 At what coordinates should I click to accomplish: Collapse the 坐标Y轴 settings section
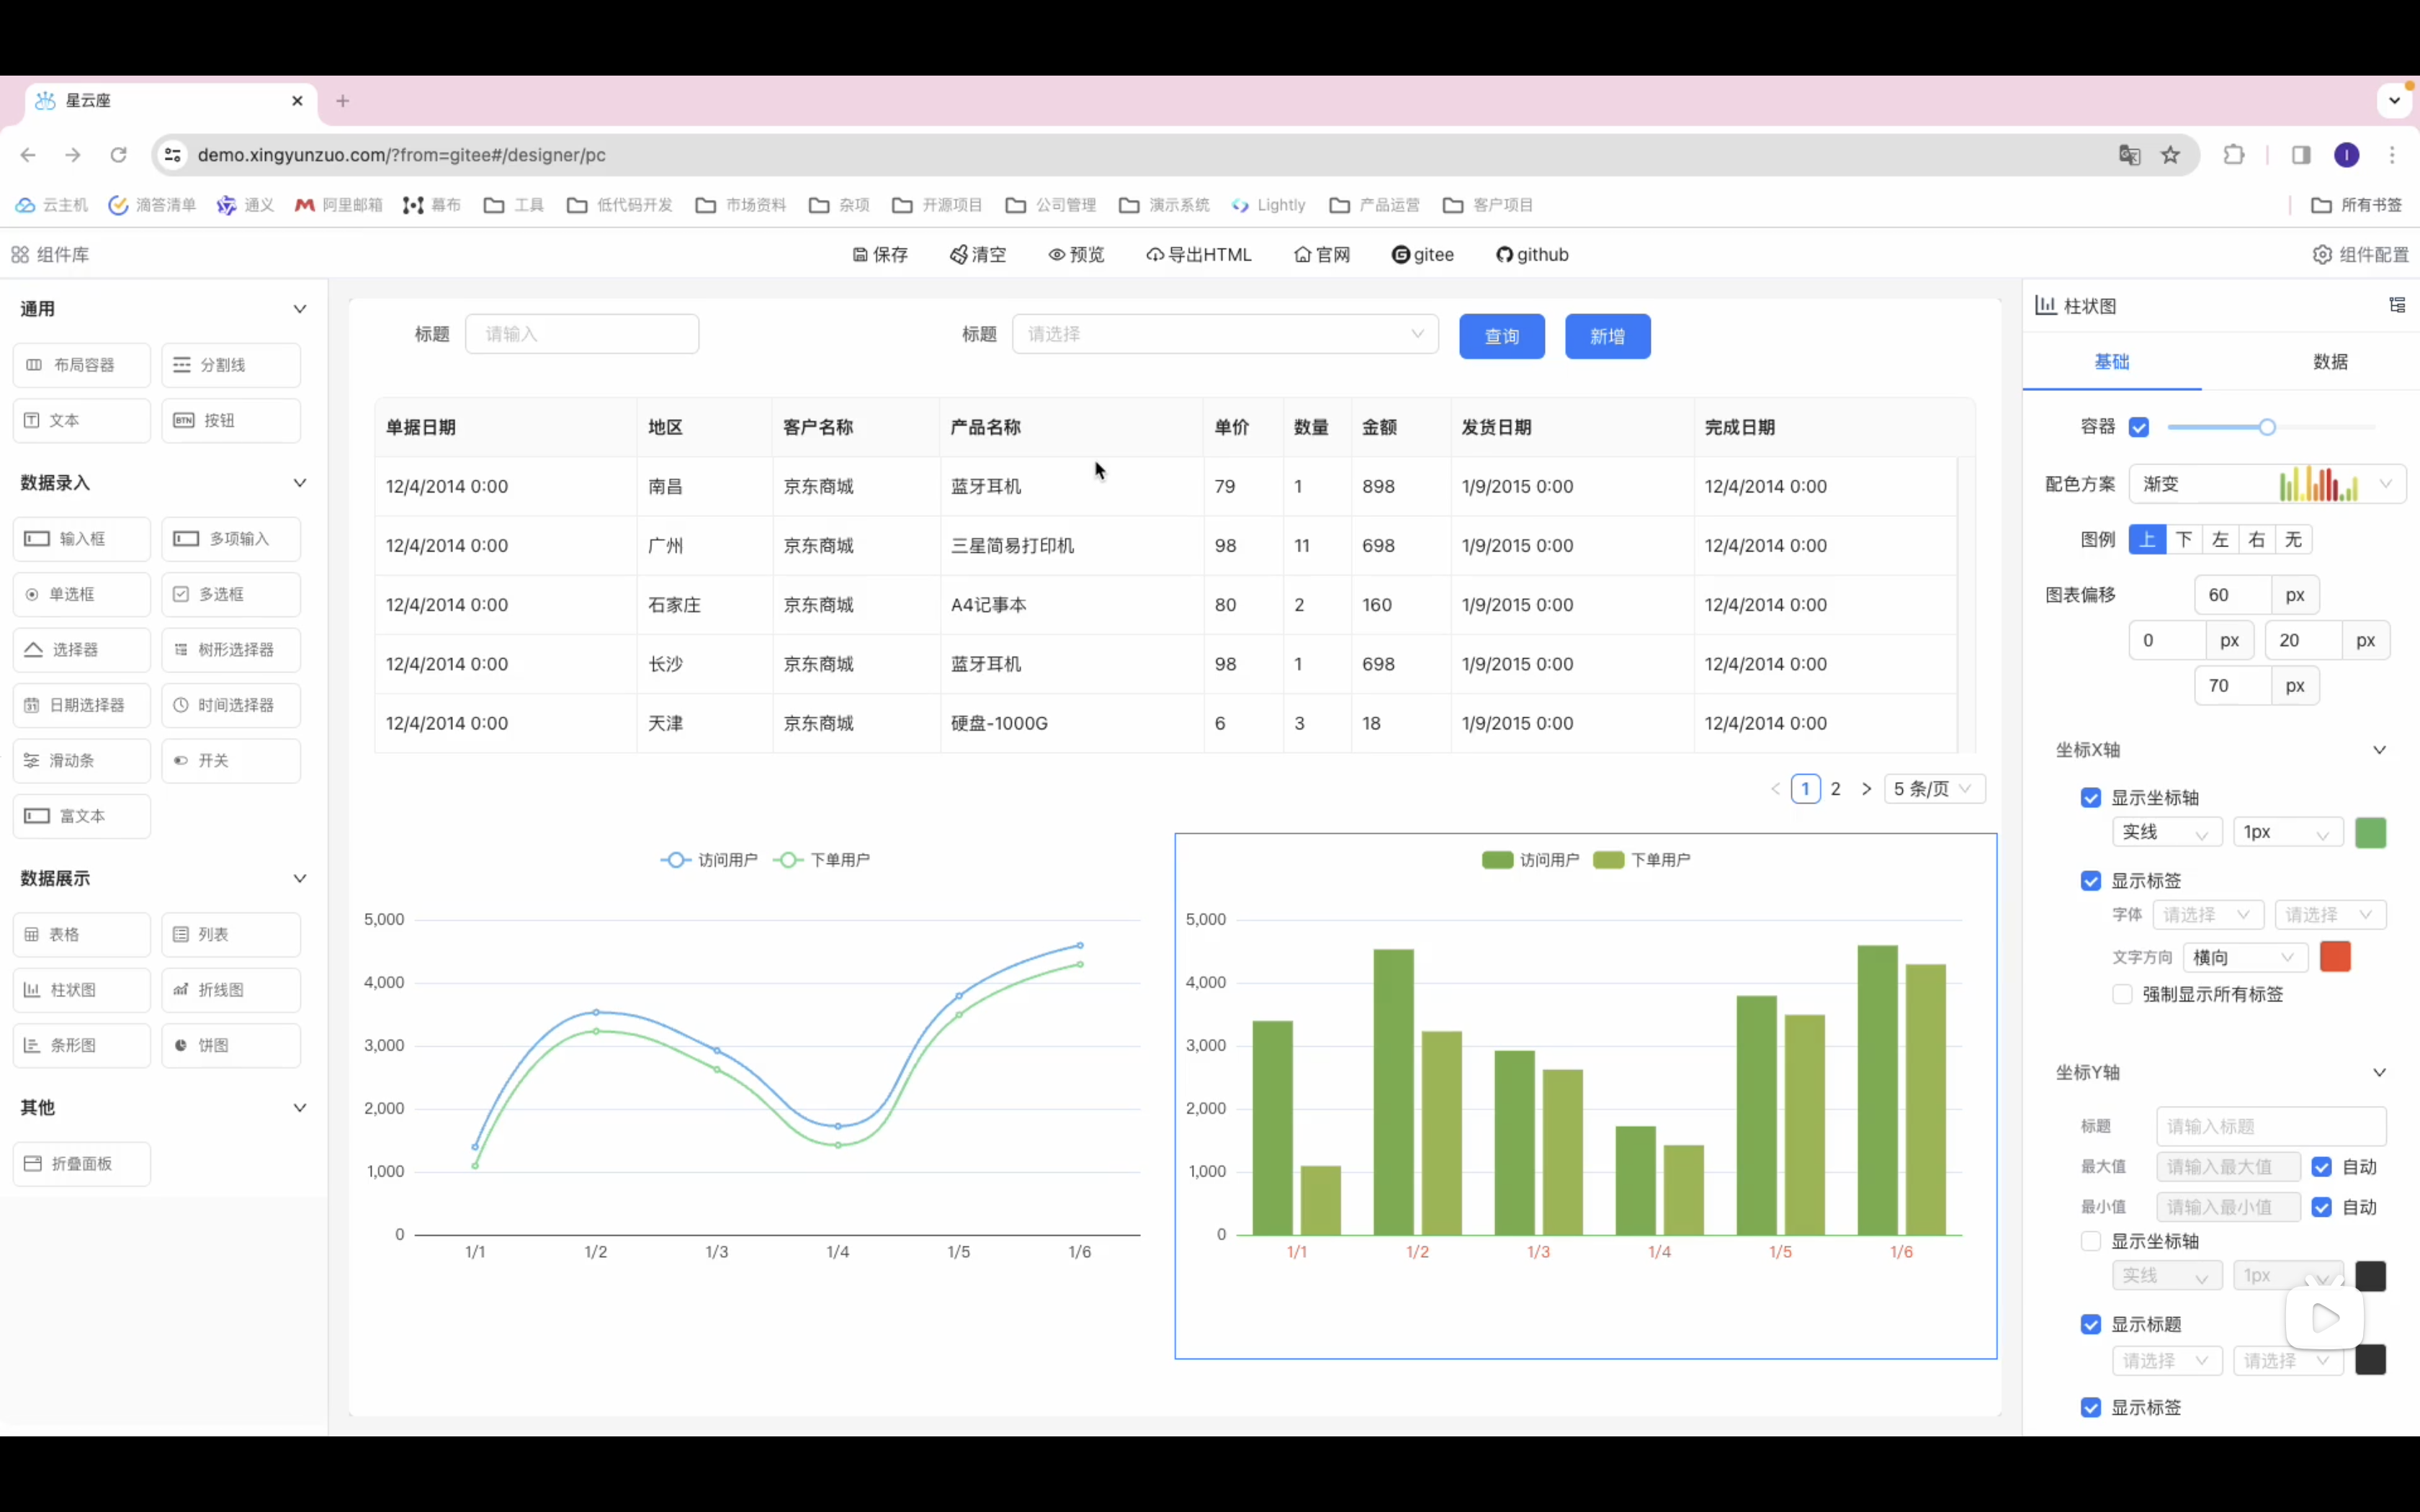point(2379,1072)
